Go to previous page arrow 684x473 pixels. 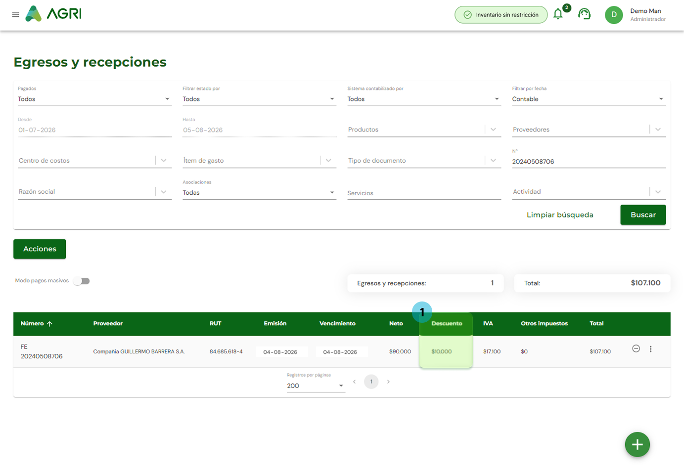point(354,382)
